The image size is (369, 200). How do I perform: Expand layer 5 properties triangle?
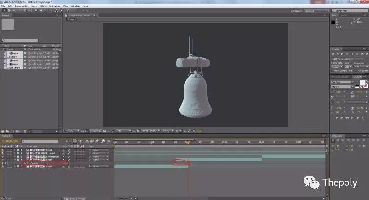point(15,166)
